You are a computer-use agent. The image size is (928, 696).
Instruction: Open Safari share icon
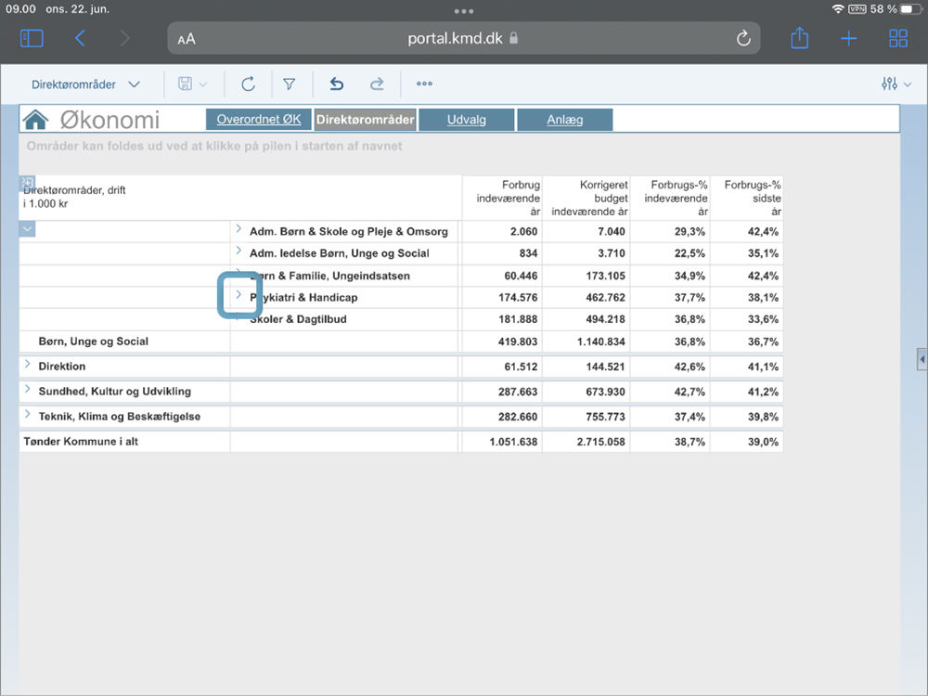click(800, 38)
